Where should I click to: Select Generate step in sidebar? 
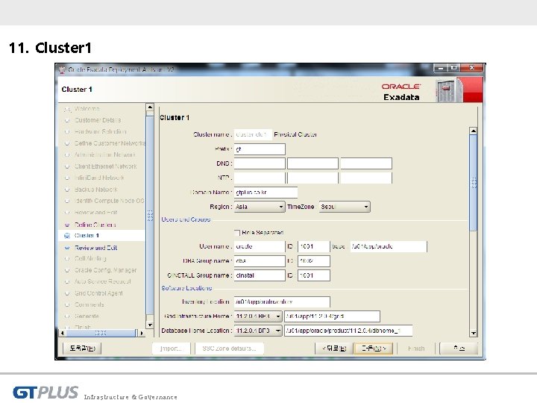coord(87,316)
